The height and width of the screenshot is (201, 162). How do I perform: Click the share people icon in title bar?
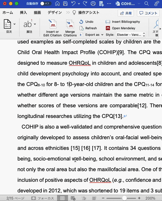coord(156,4)
